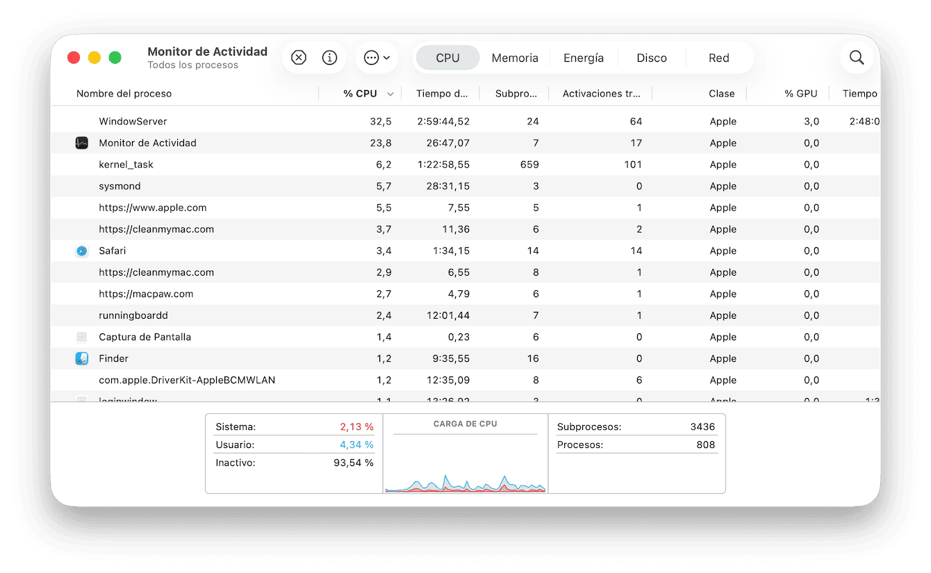Switch to the Disco tab
Screen dimensions: 931x573
click(x=652, y=58)
